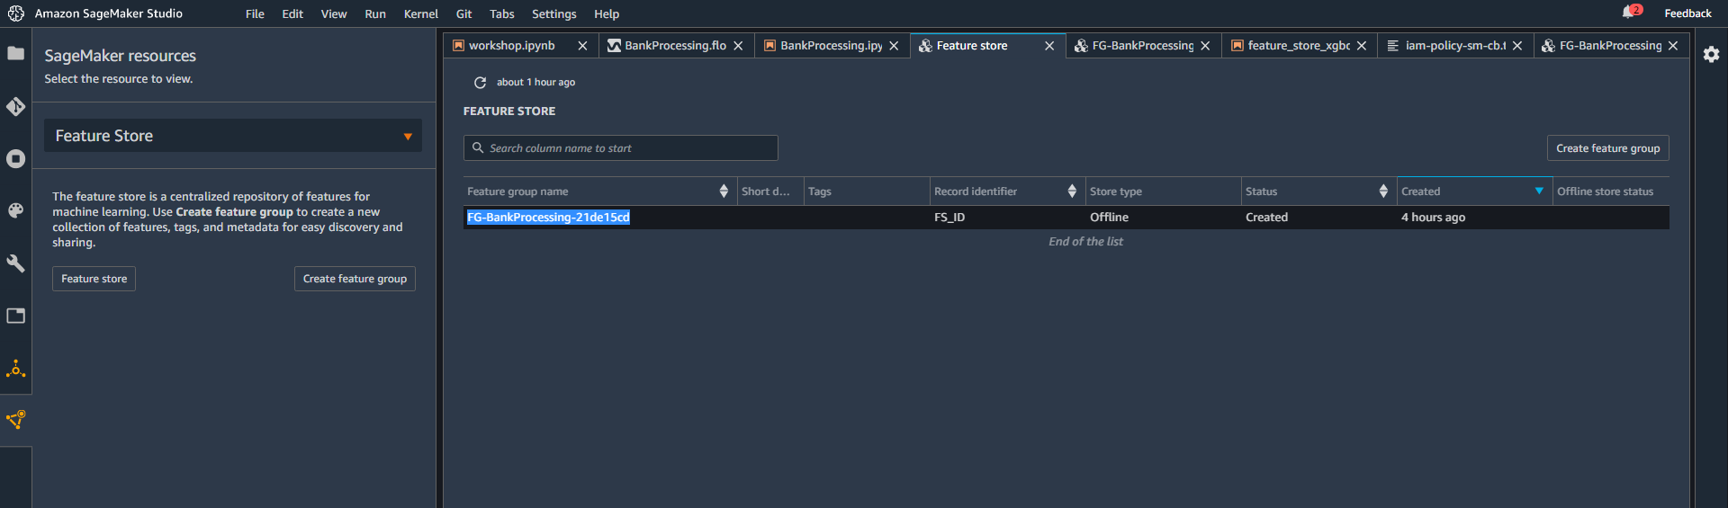This screenshot has width=1728, height=508.
Task: Open the File Browser sidebar folder icon
Action: pos(15,54)
